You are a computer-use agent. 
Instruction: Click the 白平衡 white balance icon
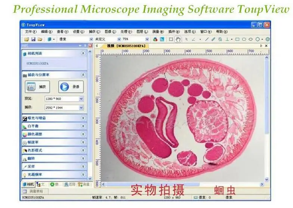[25, 127]
